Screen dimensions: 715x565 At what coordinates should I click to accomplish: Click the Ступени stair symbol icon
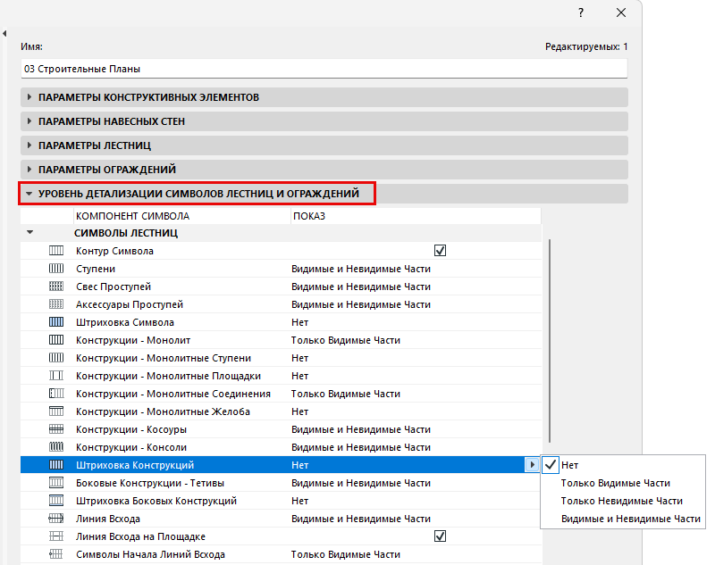56,268
